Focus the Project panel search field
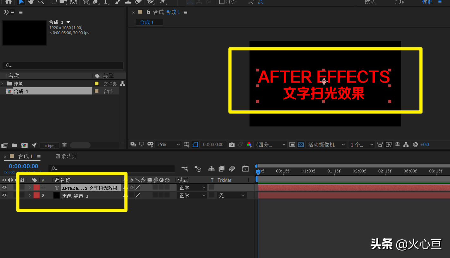450x258 pixels. tap(63, 65)
